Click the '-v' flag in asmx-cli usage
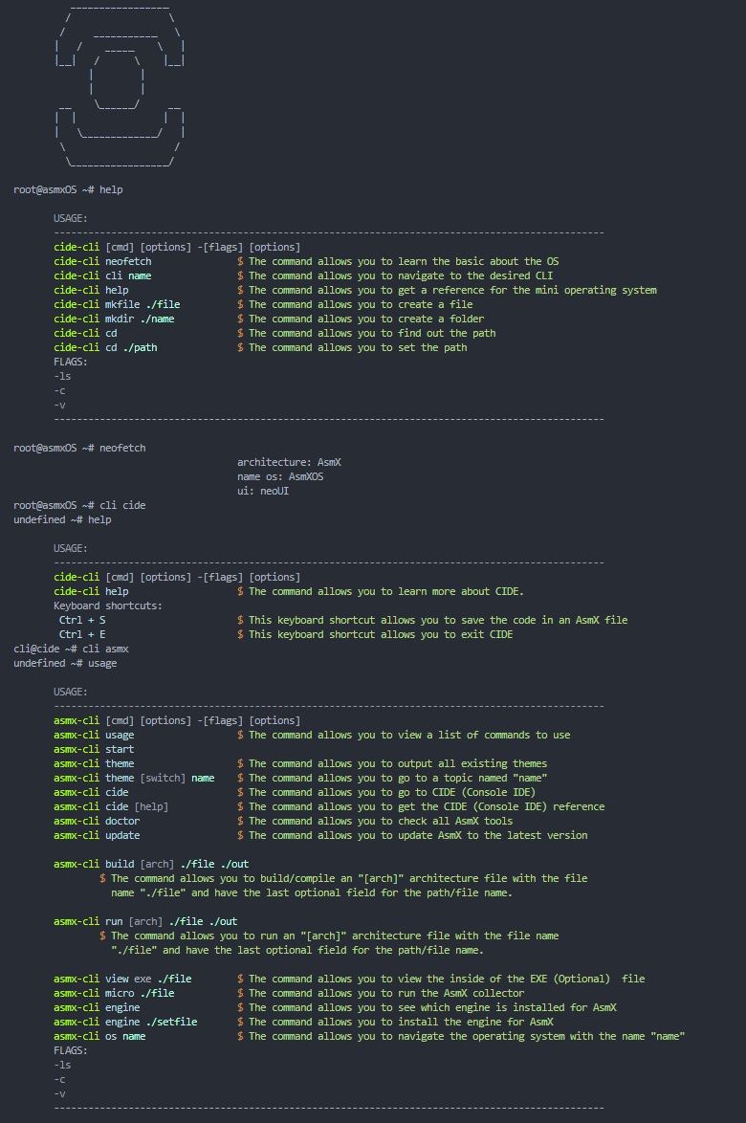 pos(59,1093)
